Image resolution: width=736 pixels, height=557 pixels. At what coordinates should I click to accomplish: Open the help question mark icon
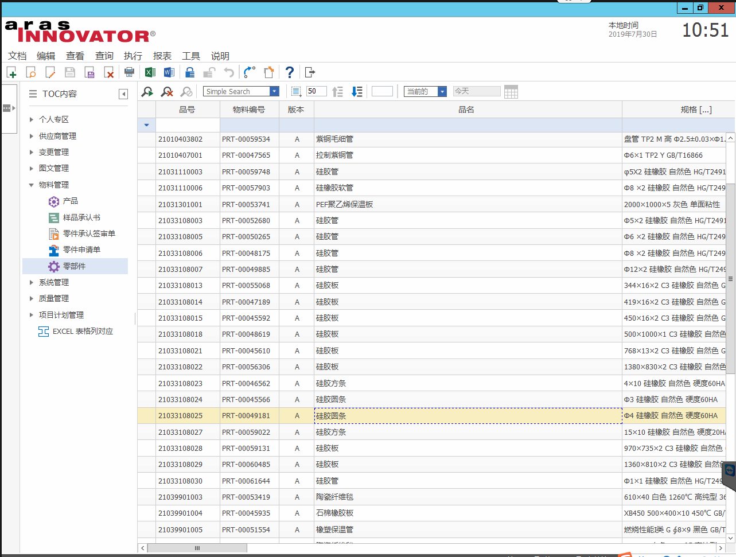tap(290, 72)
